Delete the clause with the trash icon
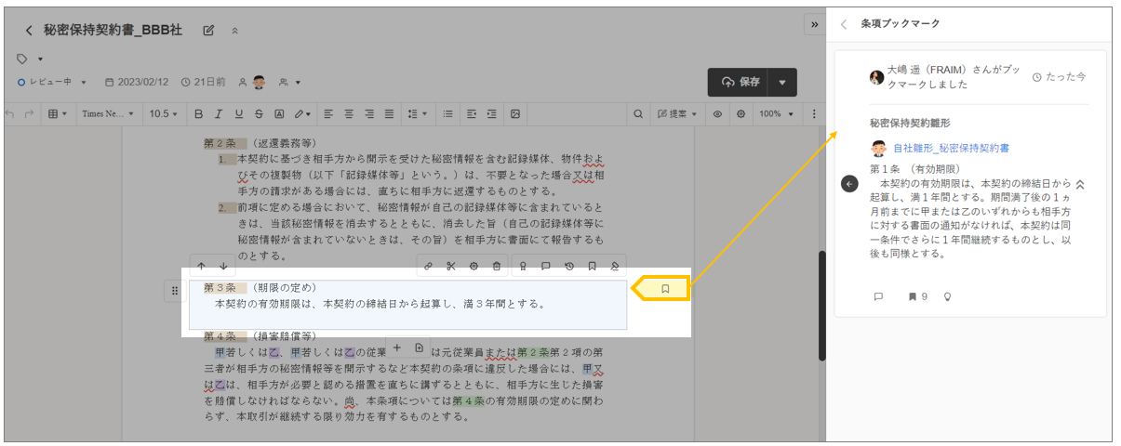Screen dimensions: 1121x446 point(497,267)
